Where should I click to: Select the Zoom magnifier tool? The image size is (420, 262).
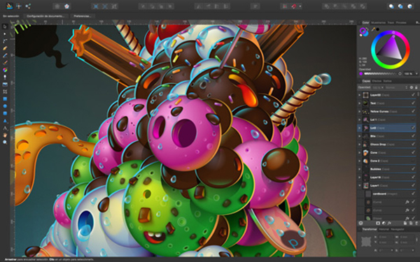click(5, 143)
